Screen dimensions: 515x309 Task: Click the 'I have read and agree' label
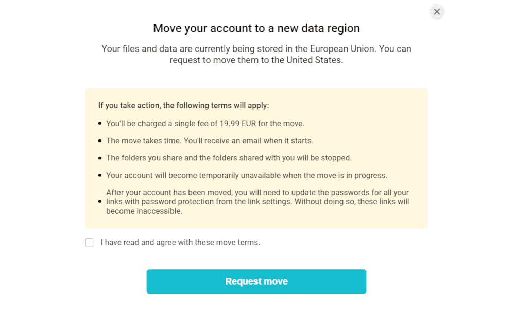pos(180,243)
